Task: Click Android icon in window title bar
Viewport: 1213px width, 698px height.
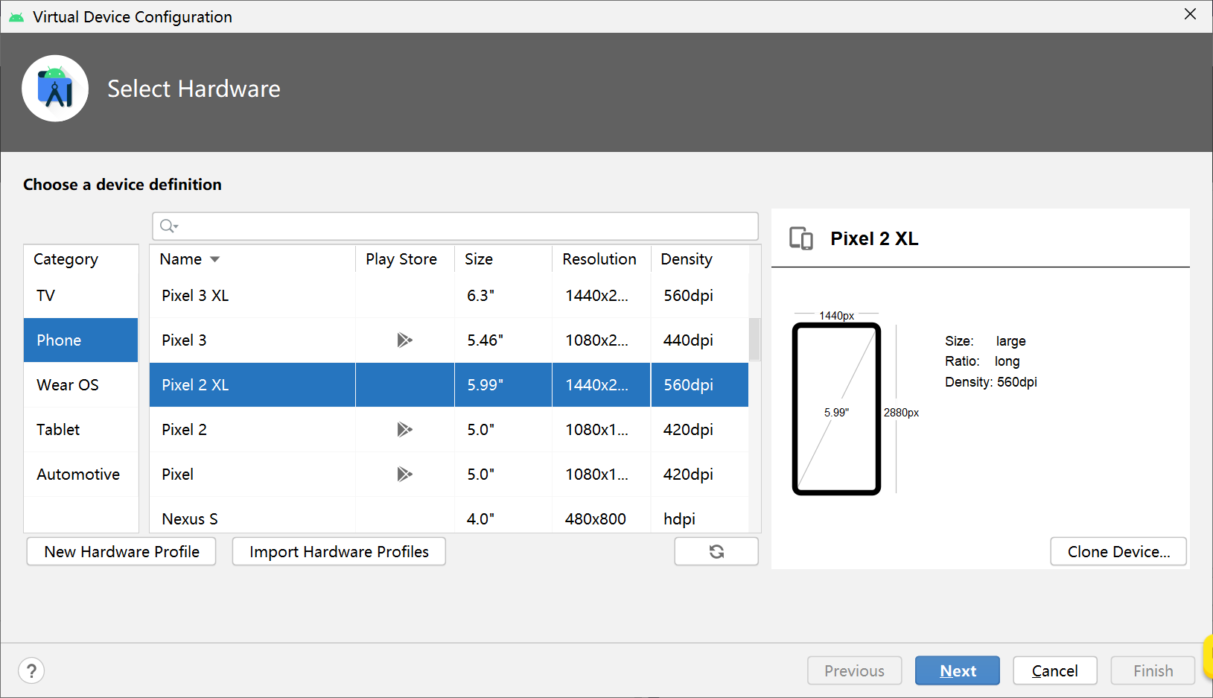Action: pyautogui.click(x=16, y=16)
